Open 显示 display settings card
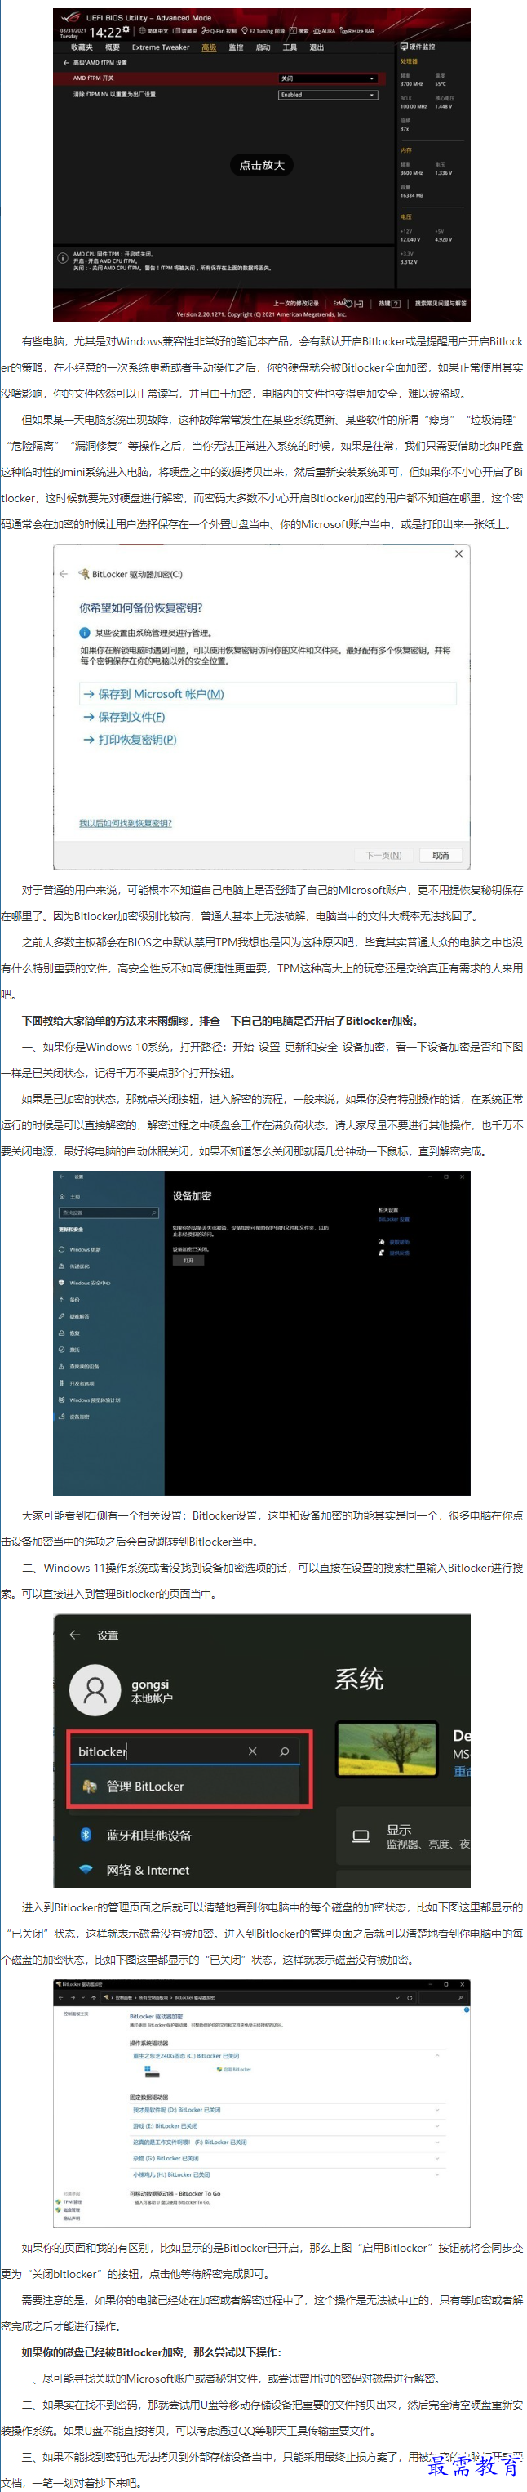Screen dimensions: 527x2492 point(404,1836)
